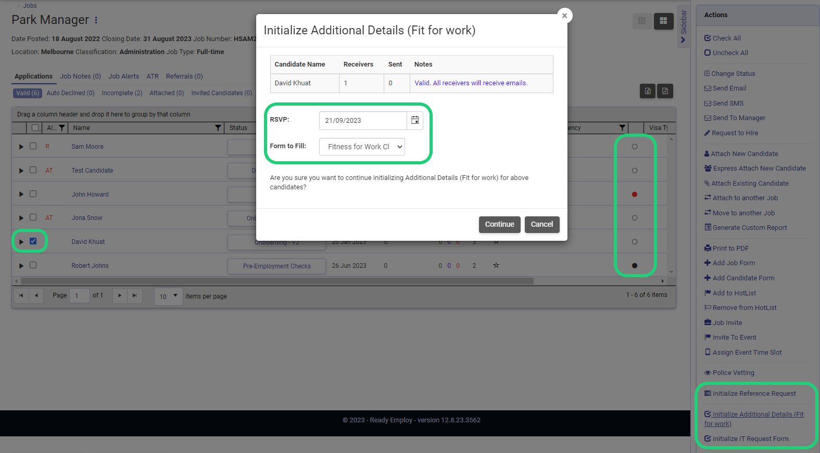The image size is (820, 453).
Task: Switch to the Job Alerts tab
Action: 123,76
